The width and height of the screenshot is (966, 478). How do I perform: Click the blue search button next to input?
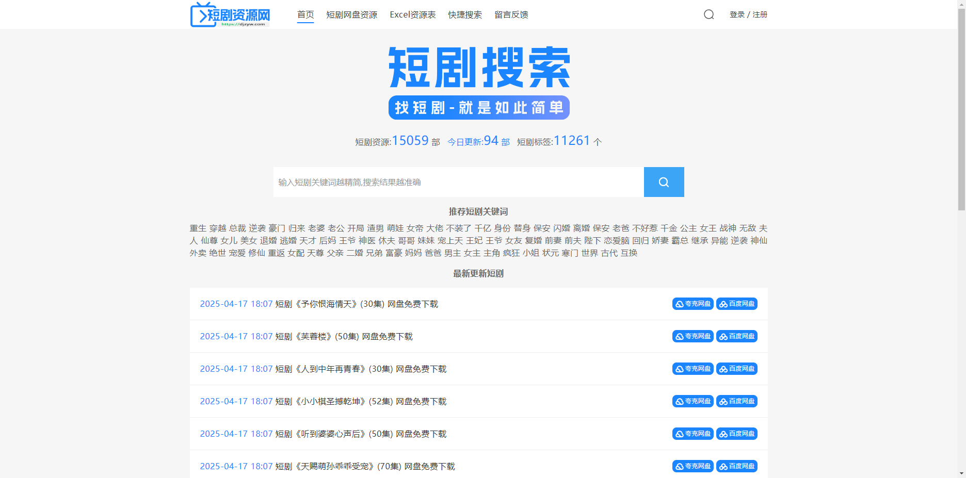(664, 182)
